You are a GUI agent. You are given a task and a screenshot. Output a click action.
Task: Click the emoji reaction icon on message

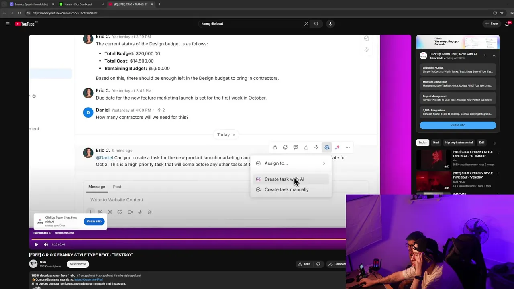pyautogui.click(x=285, y=147)
